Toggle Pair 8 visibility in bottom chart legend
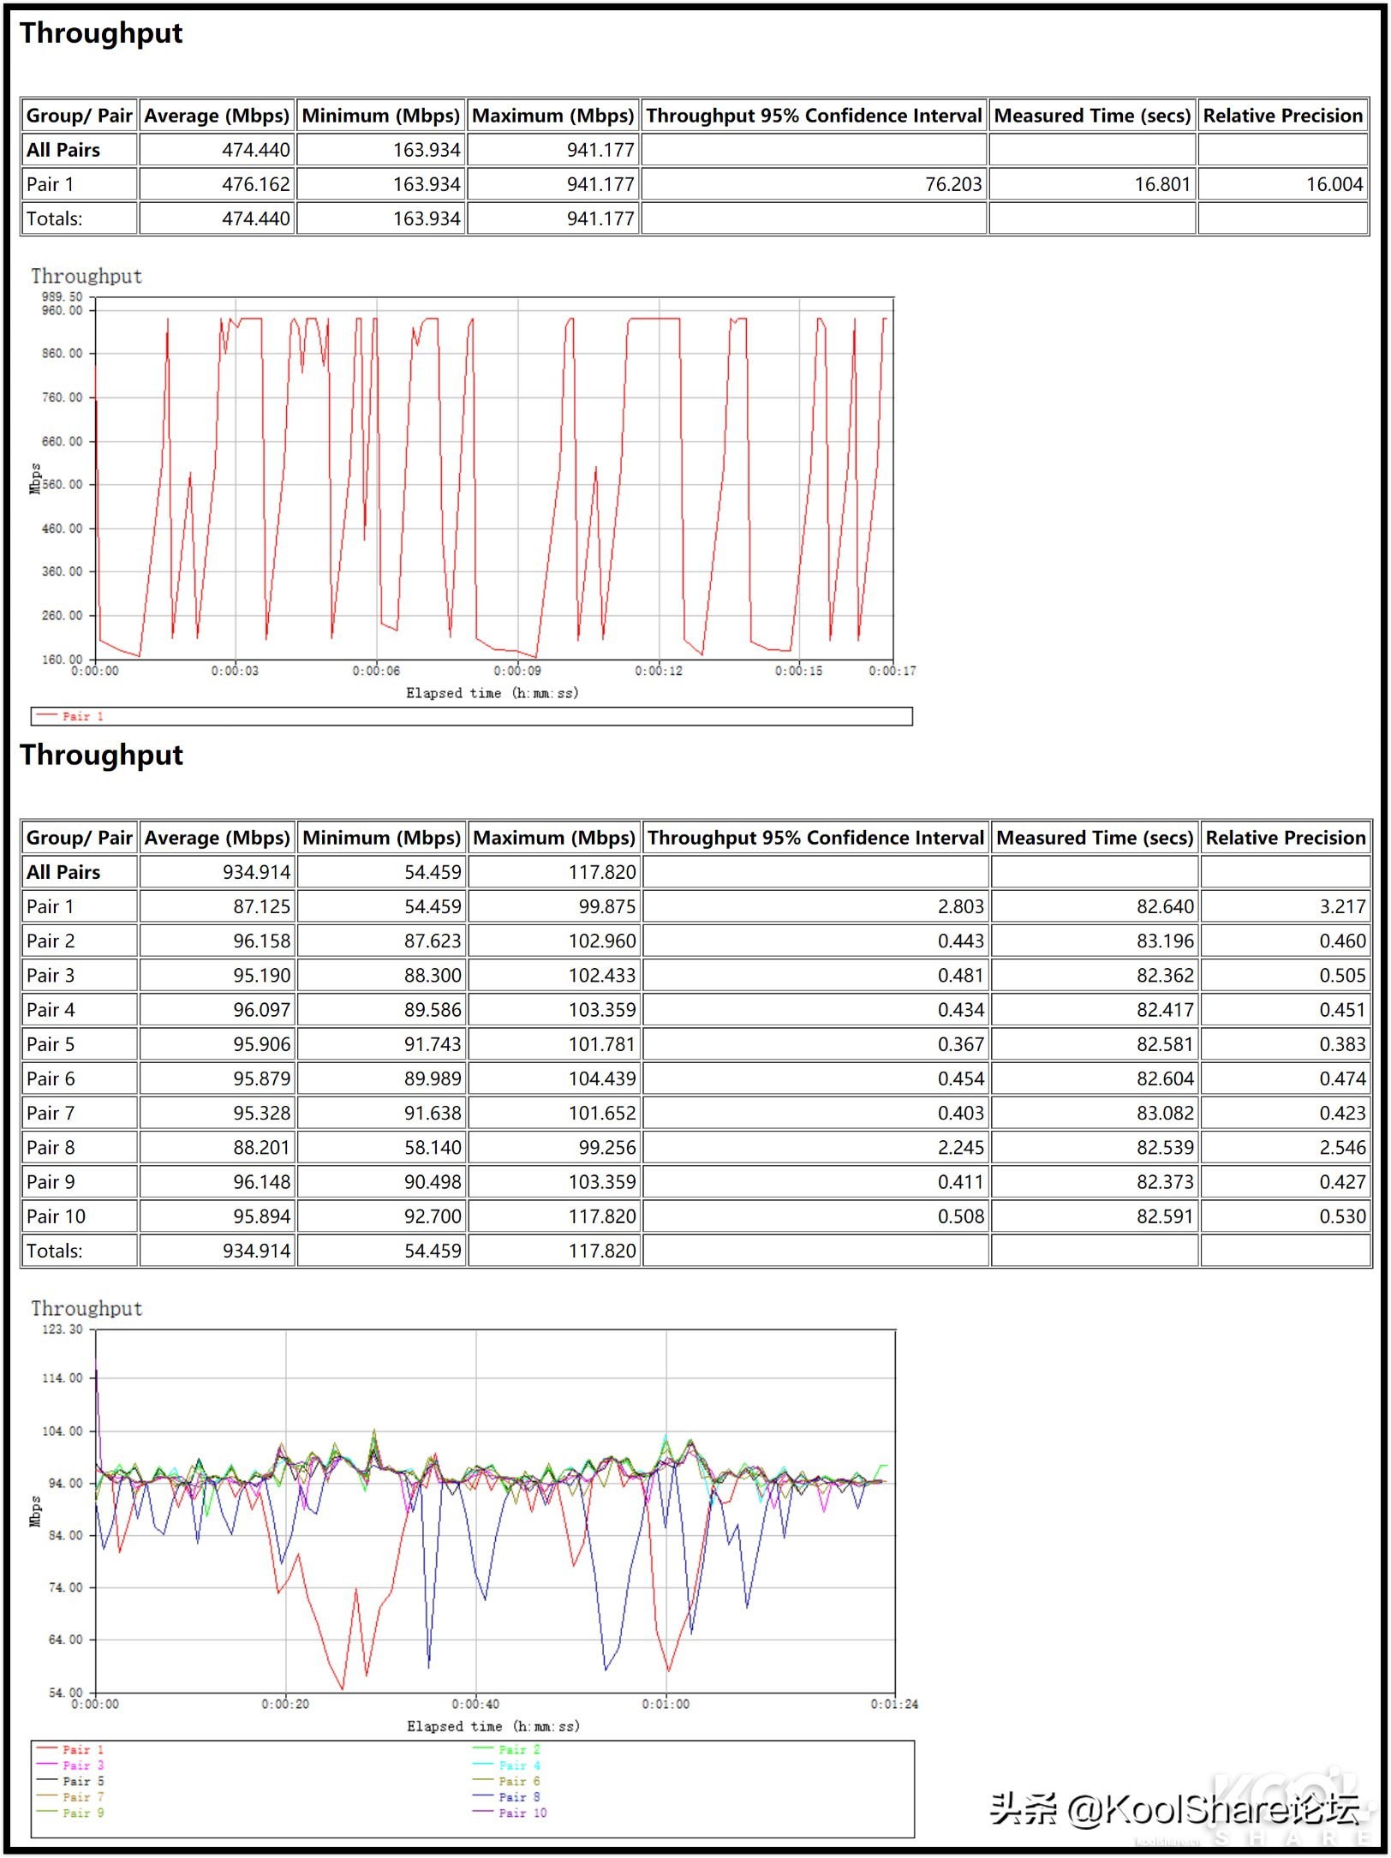This screenshot has height=1858, width=1391. (x=521, y=1797)
